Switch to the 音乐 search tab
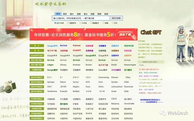Screen dimensions: 194x121 86,14
